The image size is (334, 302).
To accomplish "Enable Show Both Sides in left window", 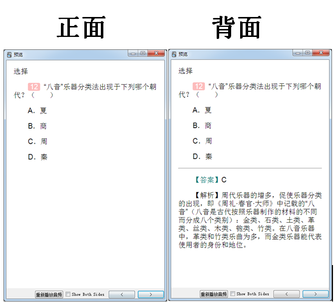I will [68, 294].
